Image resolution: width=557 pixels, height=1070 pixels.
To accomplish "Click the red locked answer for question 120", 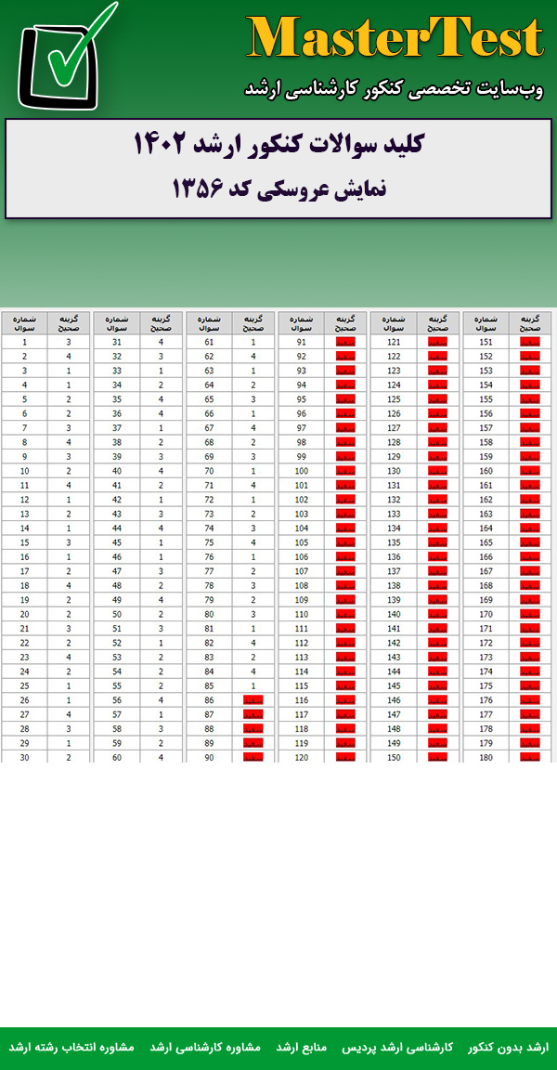I will tap(345, 758).
